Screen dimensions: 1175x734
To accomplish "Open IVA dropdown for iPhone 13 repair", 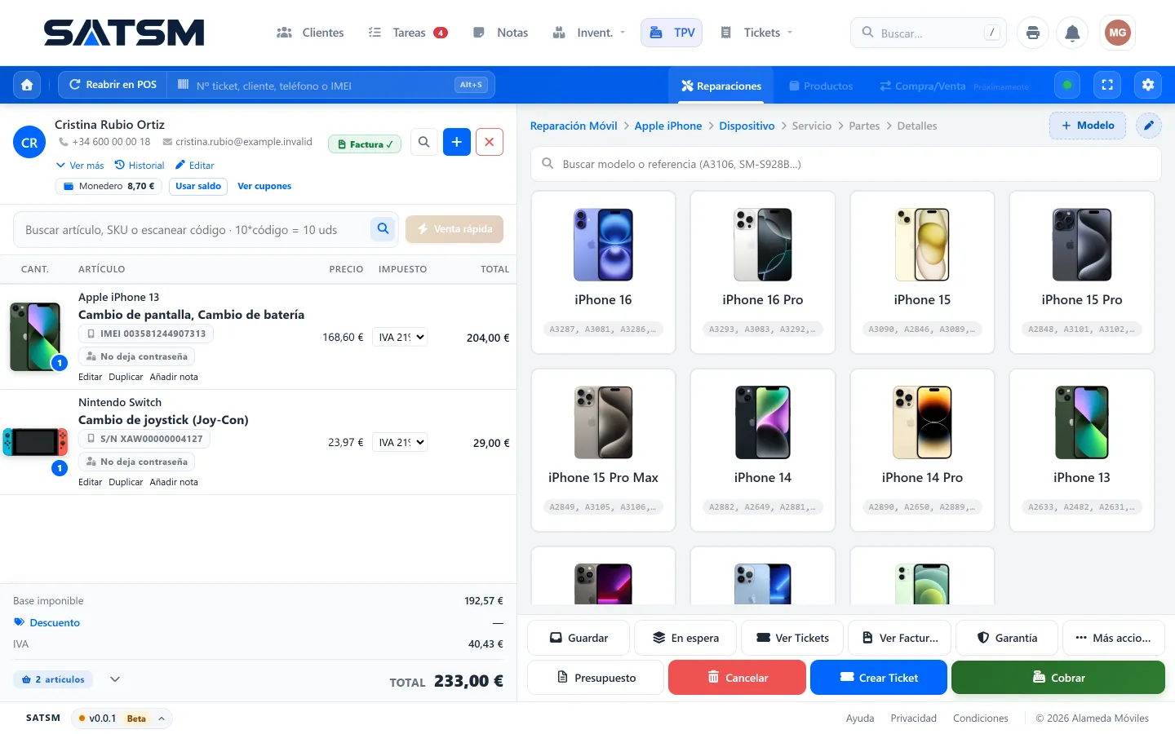I will coord(400,337).
